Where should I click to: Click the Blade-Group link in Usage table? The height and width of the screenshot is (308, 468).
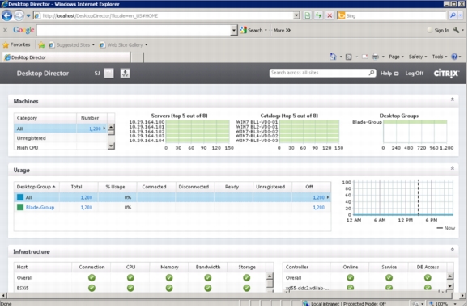pyautogui.click(x=40, y=207)
